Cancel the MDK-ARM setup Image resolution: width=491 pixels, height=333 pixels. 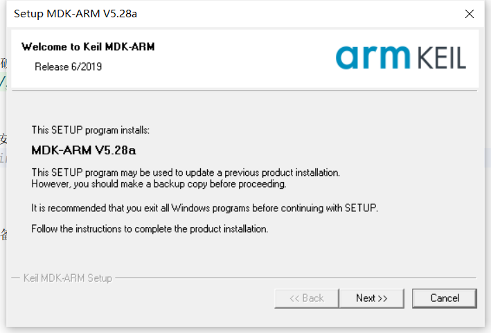(x=445, y=298)
